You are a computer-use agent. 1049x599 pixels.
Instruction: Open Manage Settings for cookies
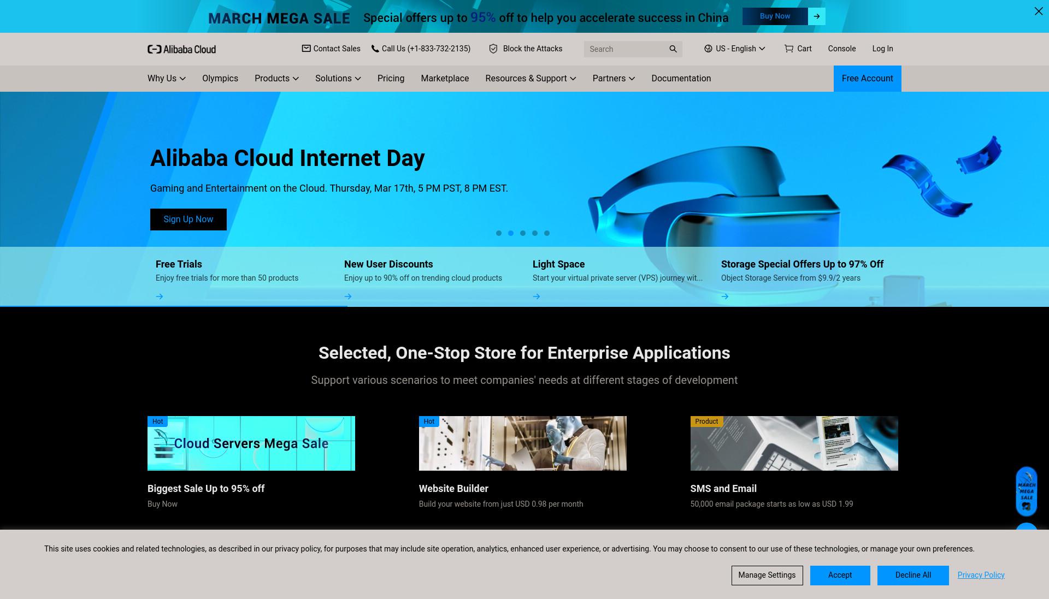click(x=767, y=575)
